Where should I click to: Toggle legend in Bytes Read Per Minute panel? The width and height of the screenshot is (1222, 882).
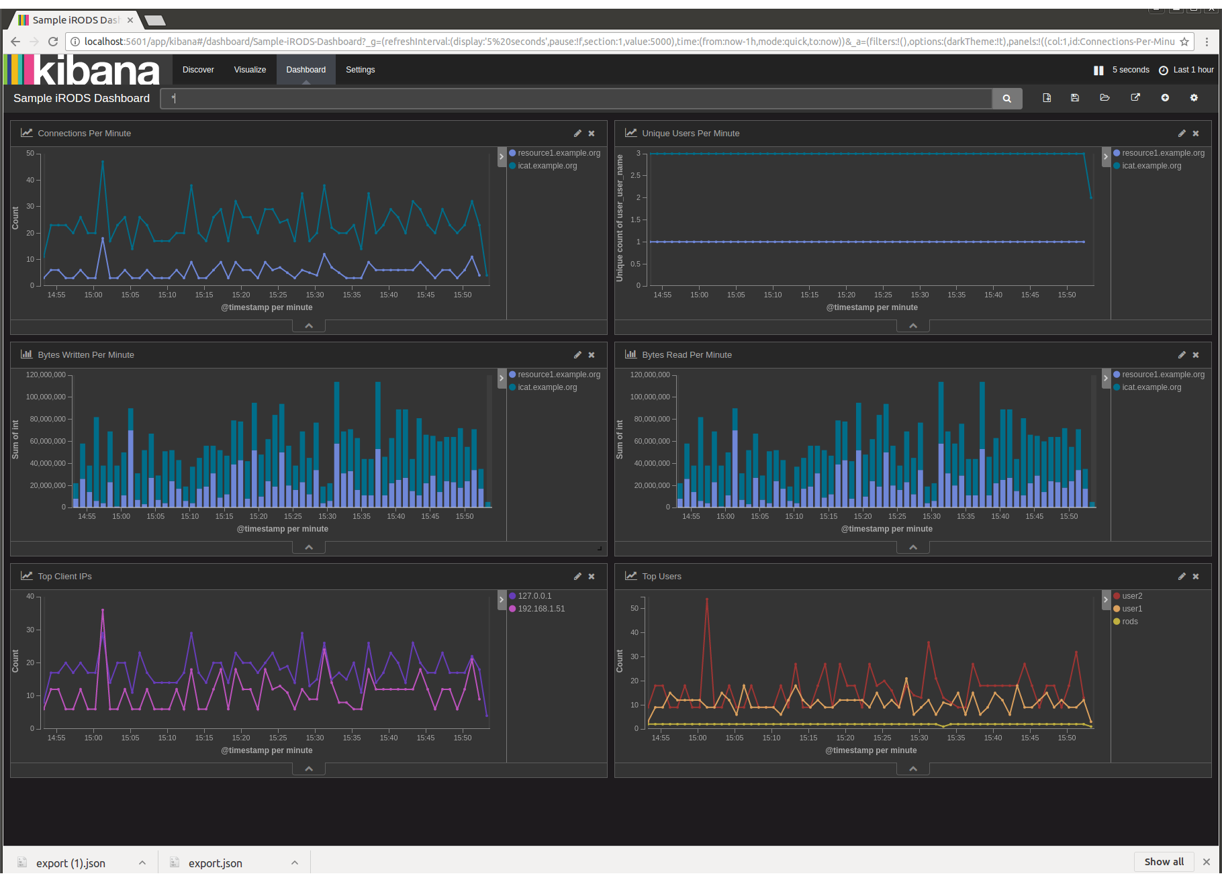coord(1106,379)
